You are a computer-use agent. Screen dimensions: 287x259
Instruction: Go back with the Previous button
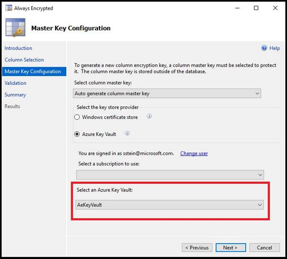pyautogui.click(x=197, y=248)
